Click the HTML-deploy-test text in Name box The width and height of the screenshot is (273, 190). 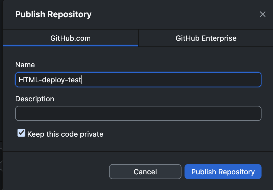[50, 80]
